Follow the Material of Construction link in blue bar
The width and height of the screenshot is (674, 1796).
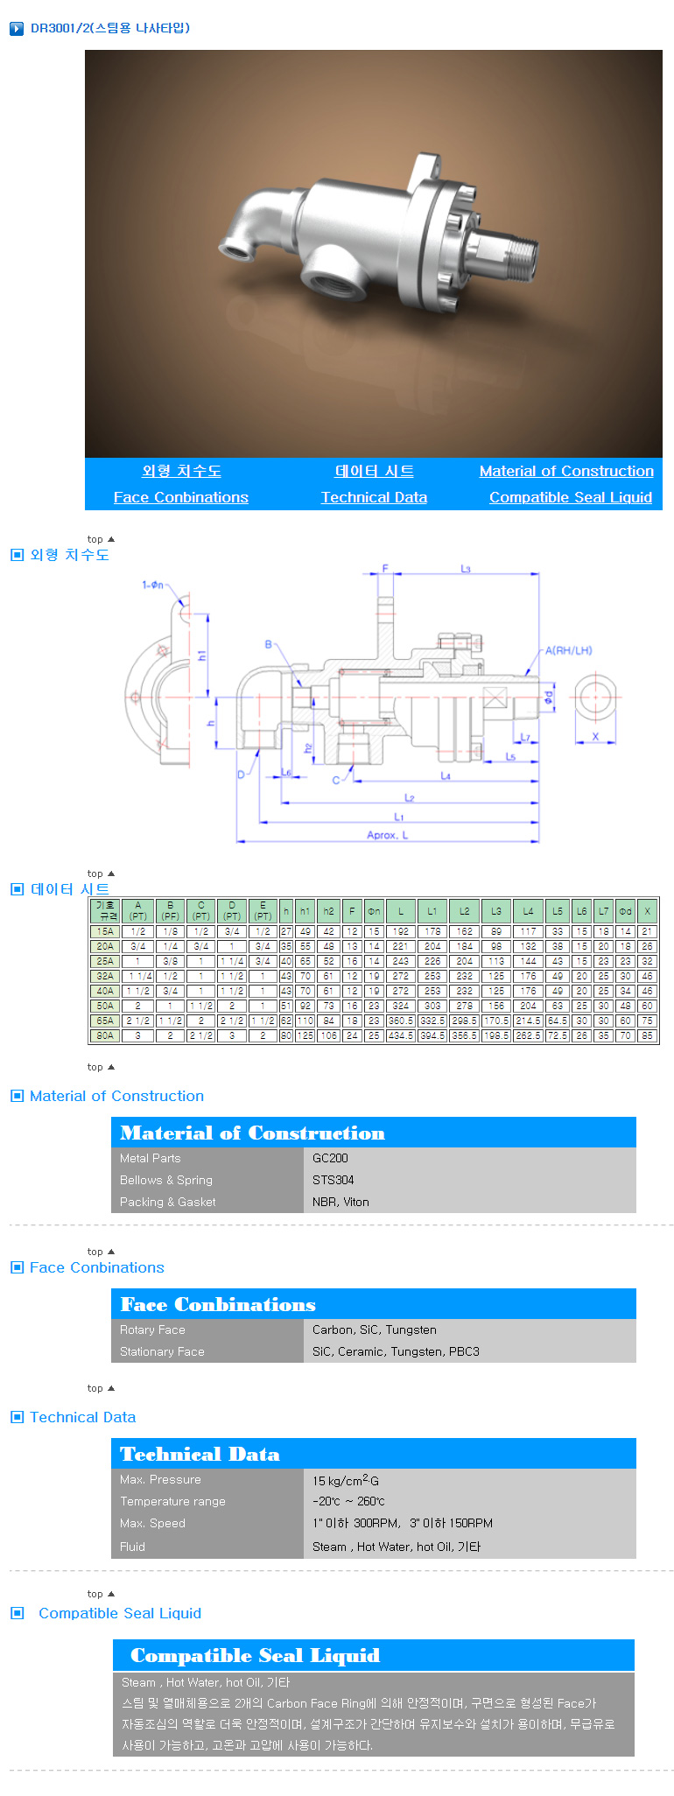pyautogui.click(x=566, y=471)
